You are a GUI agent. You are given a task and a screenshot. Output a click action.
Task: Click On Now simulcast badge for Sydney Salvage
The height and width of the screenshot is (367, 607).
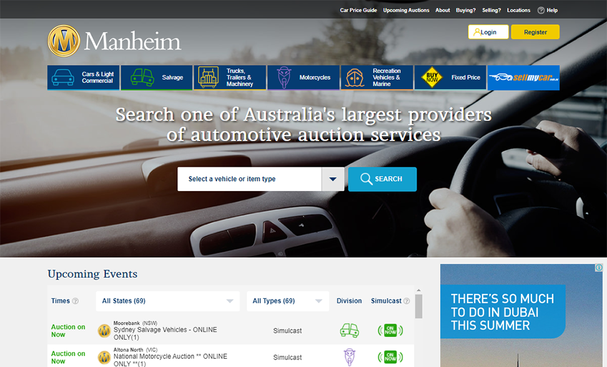(390, 330)
